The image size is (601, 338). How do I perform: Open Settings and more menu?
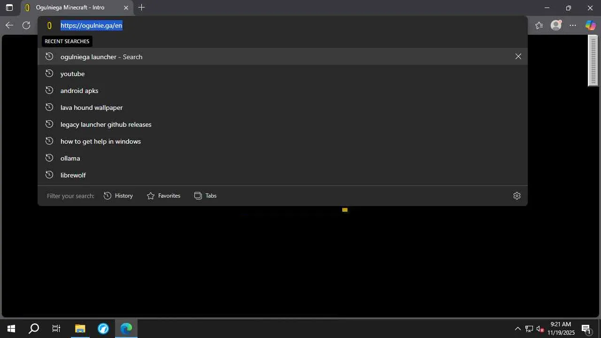pyautogui.click(x=573, y=25)
